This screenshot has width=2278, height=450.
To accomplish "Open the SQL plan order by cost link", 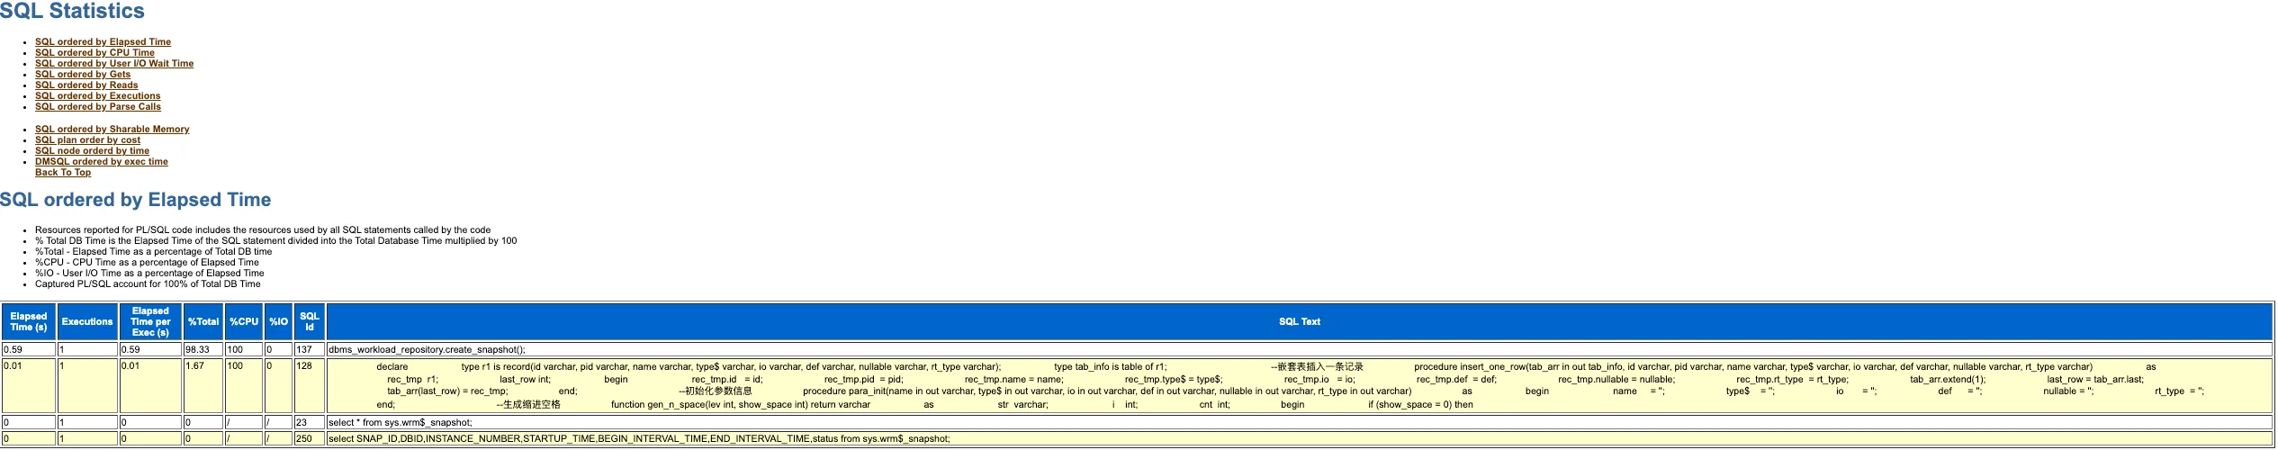I will [x=87, y=139].
